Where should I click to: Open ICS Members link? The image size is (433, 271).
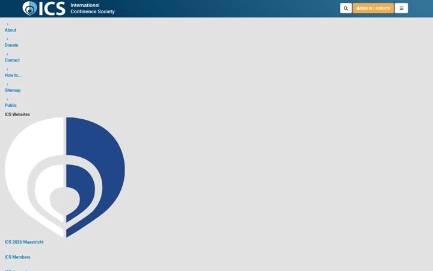click(17, 257)
